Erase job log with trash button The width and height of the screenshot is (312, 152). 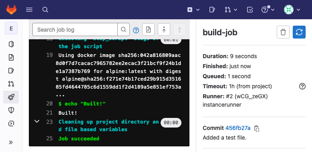(x=283, y=32)
